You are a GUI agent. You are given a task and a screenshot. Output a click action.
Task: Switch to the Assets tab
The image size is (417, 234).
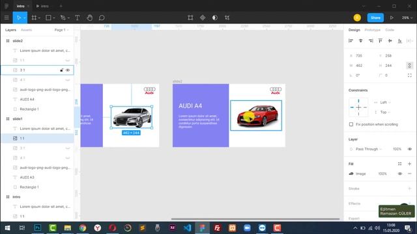[x=26, y=30]
